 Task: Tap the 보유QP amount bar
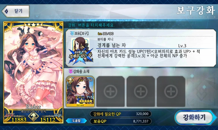click(x=121, y=121)
